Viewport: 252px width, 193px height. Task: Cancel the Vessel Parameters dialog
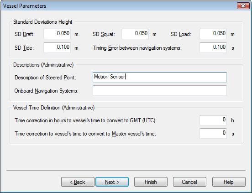coord(189,182)
